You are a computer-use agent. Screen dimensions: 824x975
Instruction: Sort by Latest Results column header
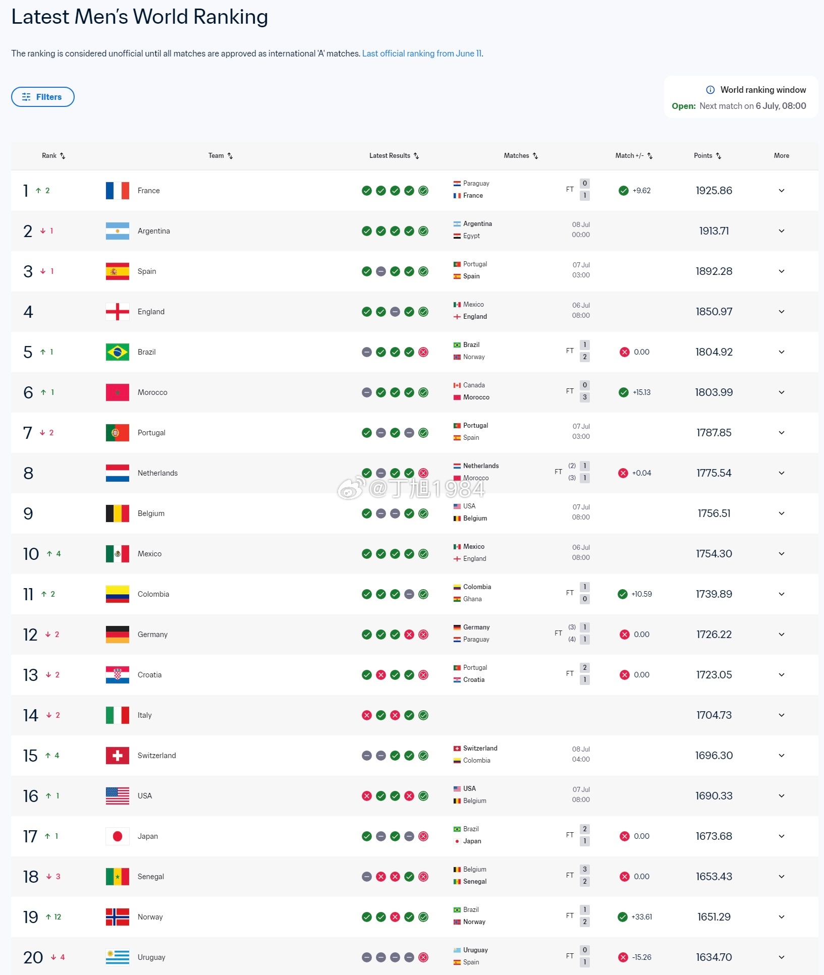(394, 155)
